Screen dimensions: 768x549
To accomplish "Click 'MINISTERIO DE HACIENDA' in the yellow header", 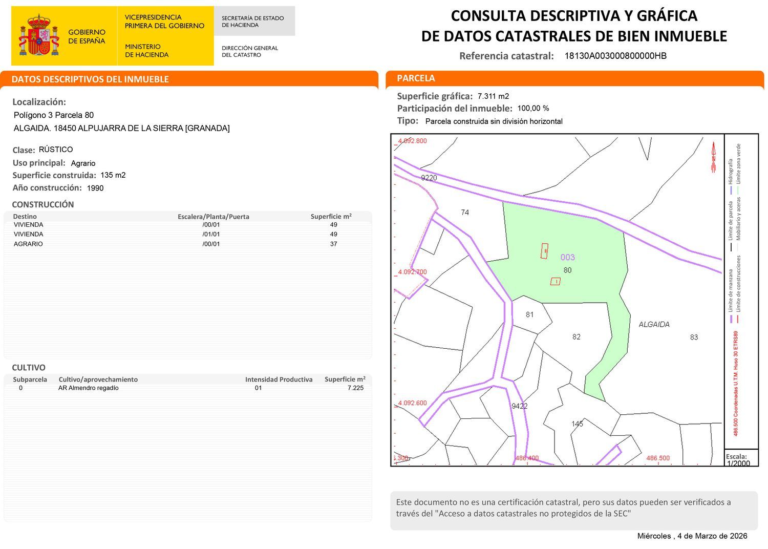I will [x=146, y=50].
